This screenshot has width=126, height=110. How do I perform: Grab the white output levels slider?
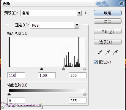85,94
